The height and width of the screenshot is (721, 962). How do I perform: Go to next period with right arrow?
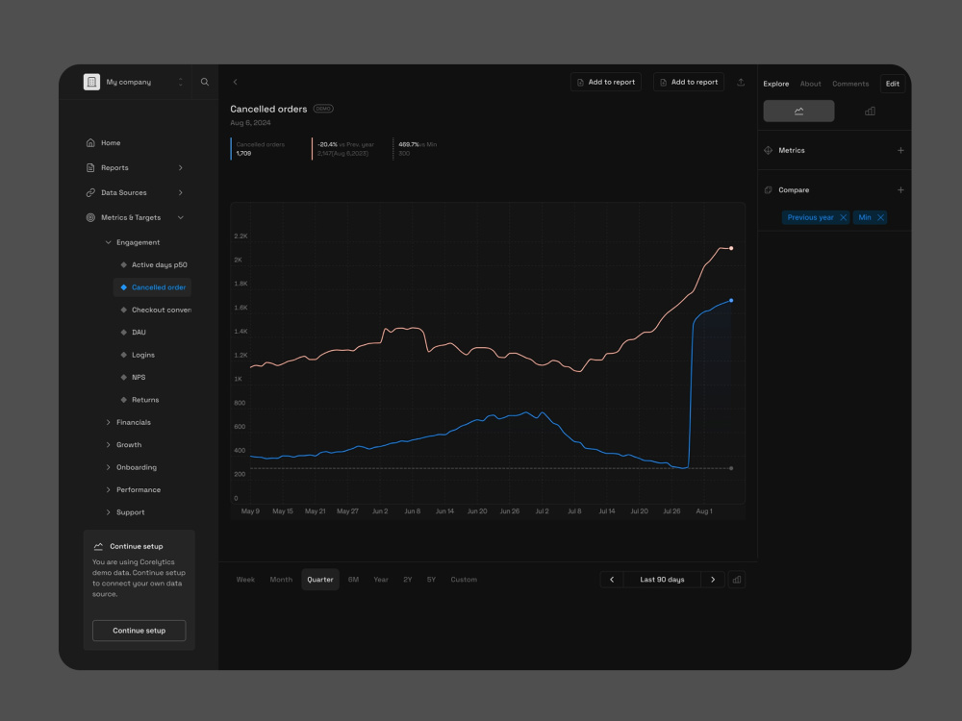click(713, 580)
